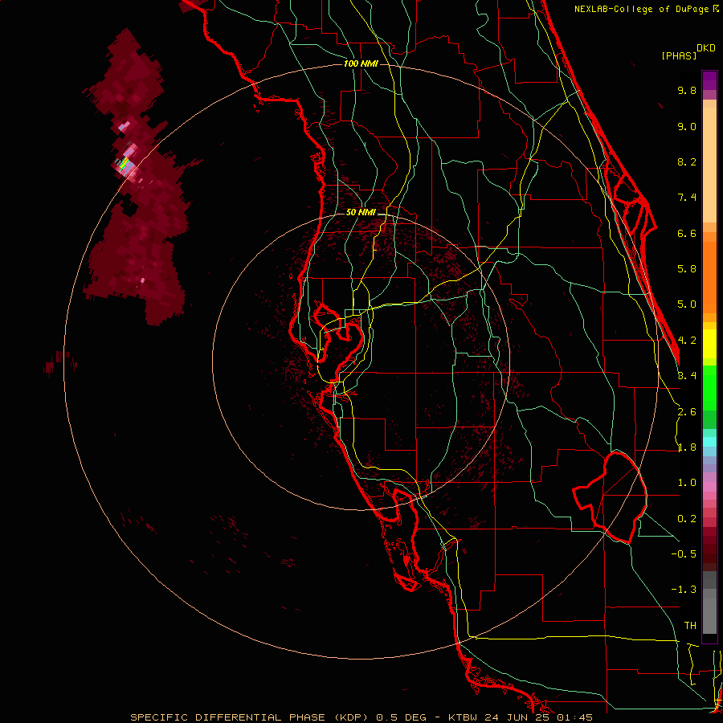Select the 9.0 legend value
The image size is (723, 723).
click(687, 126)
